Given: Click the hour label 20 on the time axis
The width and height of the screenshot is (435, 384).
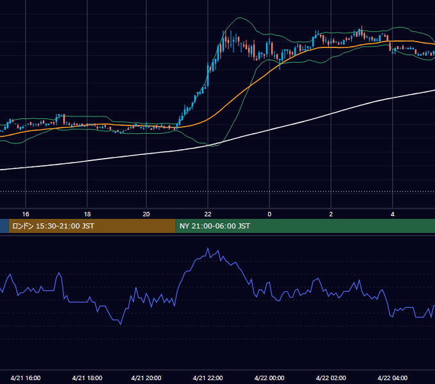Looking at the screenshot, I should coord(146,214).
